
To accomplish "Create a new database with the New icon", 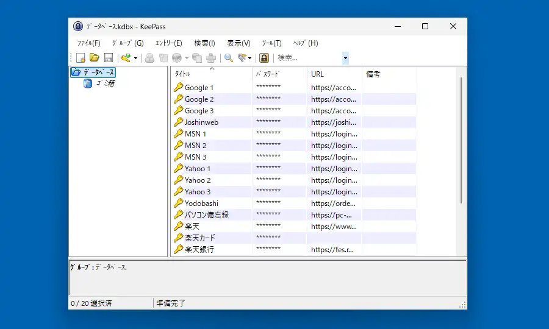I will click(x=81, y=58).
